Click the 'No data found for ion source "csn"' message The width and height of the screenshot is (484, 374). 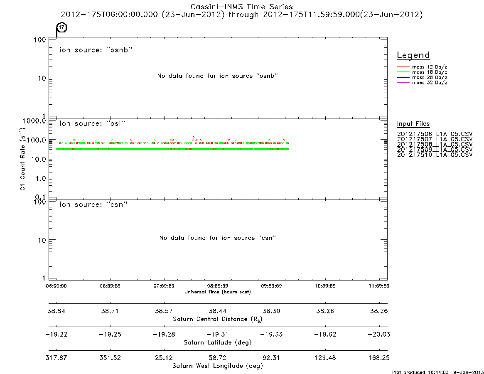[x=218, y=238]
